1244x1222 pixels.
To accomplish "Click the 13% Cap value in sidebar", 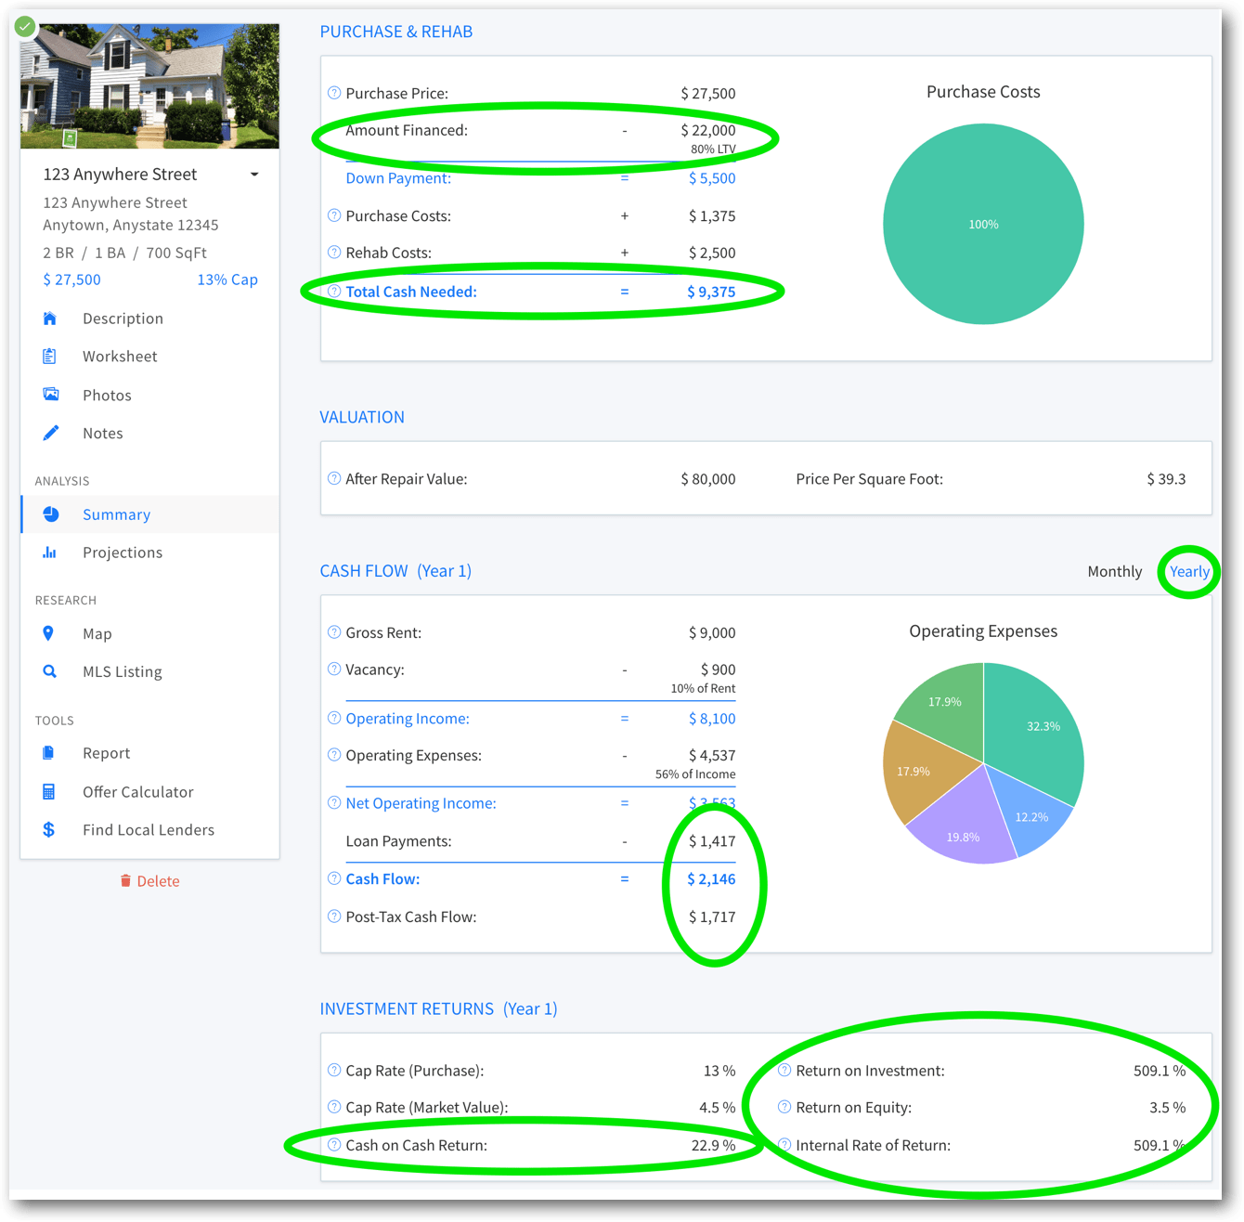I will click(227, 279).
